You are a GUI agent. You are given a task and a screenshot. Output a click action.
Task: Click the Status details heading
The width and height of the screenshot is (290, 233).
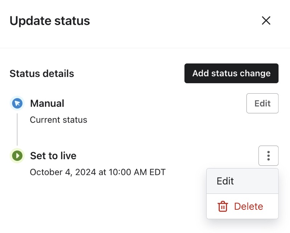(42, 74)
